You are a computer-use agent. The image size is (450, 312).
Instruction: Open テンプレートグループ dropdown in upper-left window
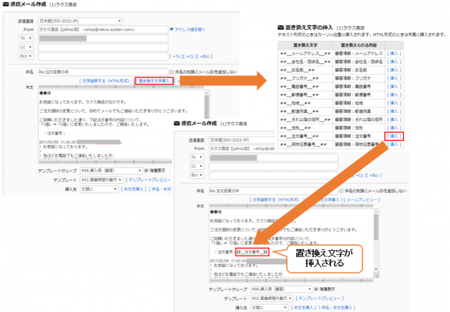tap(111, 170)
